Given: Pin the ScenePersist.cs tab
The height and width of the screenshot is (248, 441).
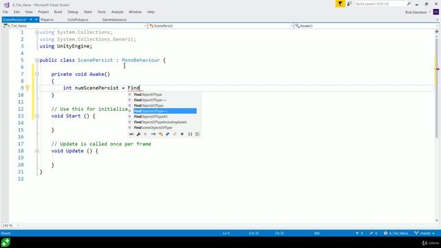Looking at the screenshot, I should [31, 20].
